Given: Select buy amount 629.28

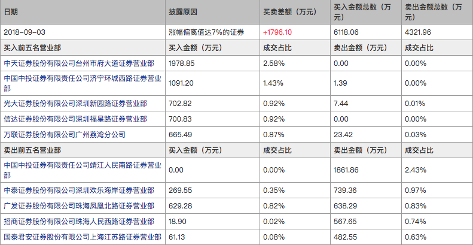Looking at the screenshot, I should click(181, 206).
